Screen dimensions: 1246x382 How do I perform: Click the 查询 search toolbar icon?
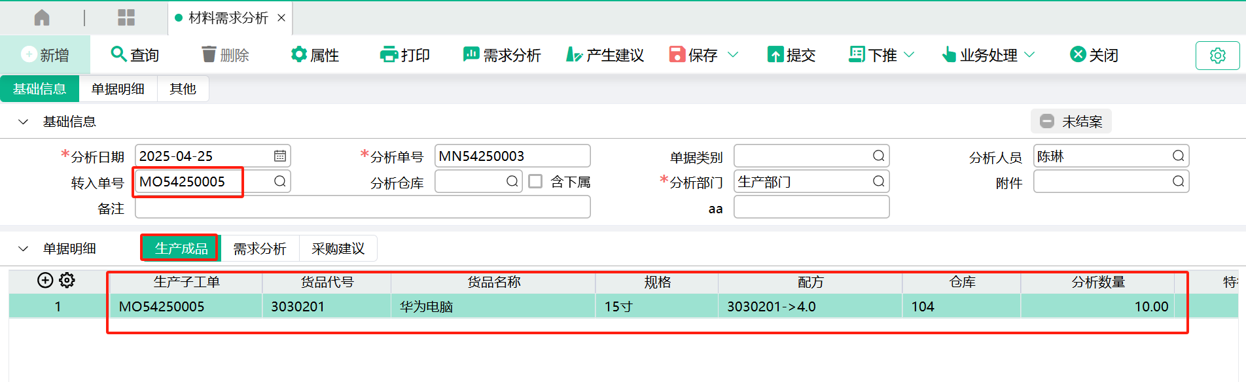click(x=118, y=54)
